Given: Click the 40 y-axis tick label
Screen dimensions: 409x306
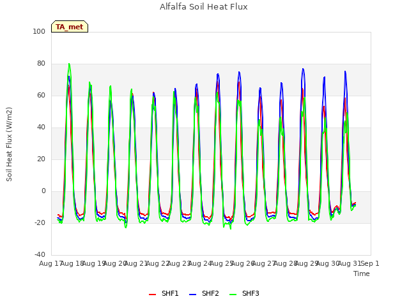Looking at the screenshot, I should (x=41, y=127).
